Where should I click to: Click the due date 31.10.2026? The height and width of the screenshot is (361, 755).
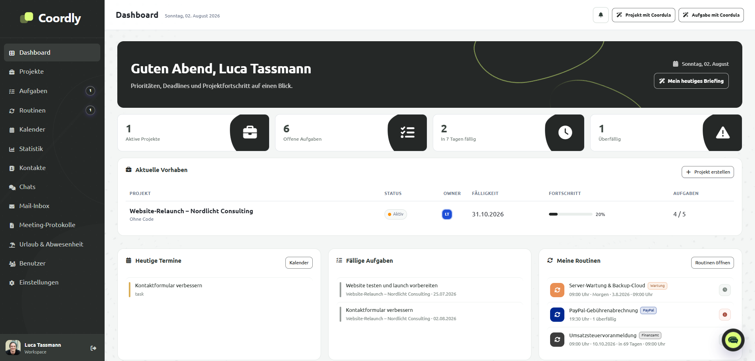point(487,214)
